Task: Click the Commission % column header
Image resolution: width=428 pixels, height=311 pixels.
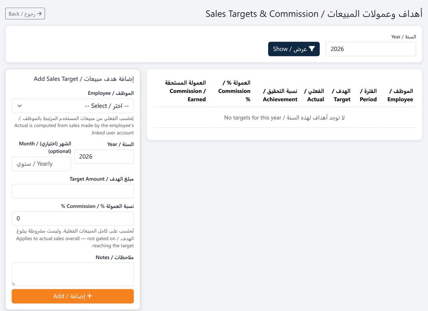Action: [234, 91]
